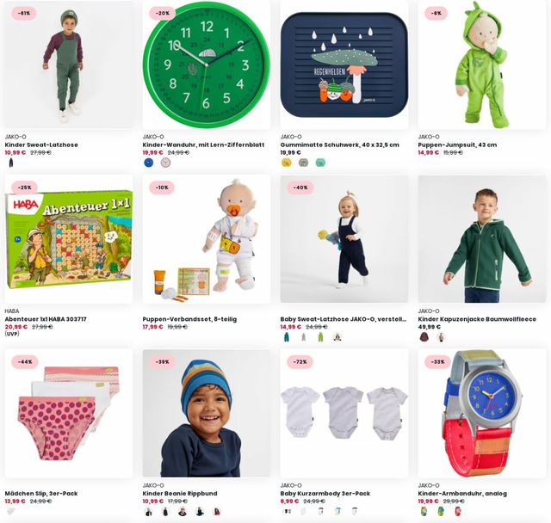This screenshot has width=551, height=523.
Task: Select the blue variant of the Kinder-Wanduhr
Action: pos(149,163)
